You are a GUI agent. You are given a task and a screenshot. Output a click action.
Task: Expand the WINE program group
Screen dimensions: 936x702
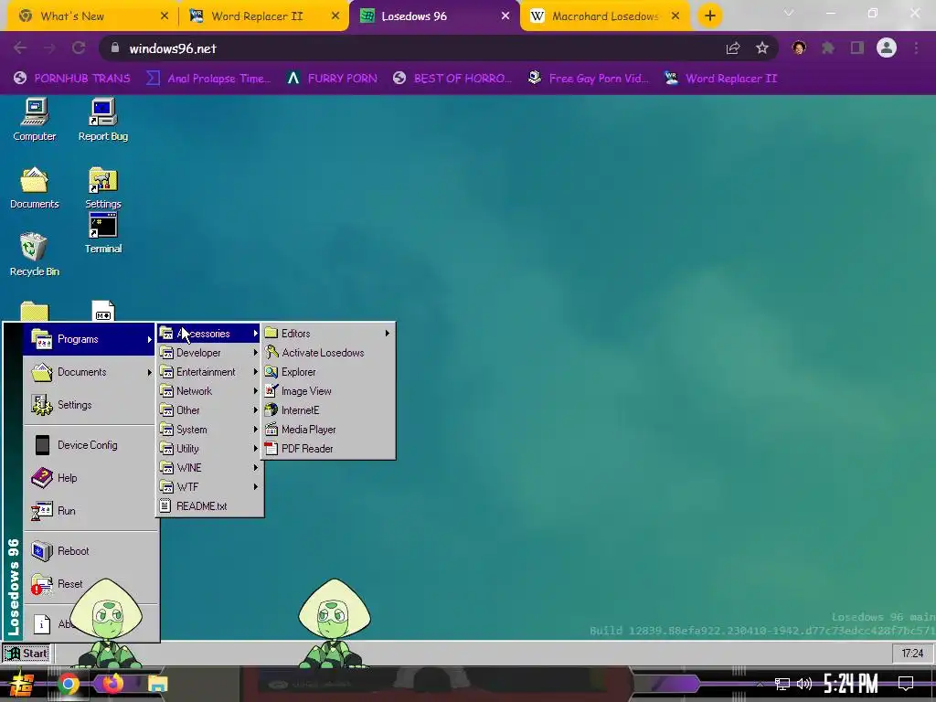(x=209, y=467)
